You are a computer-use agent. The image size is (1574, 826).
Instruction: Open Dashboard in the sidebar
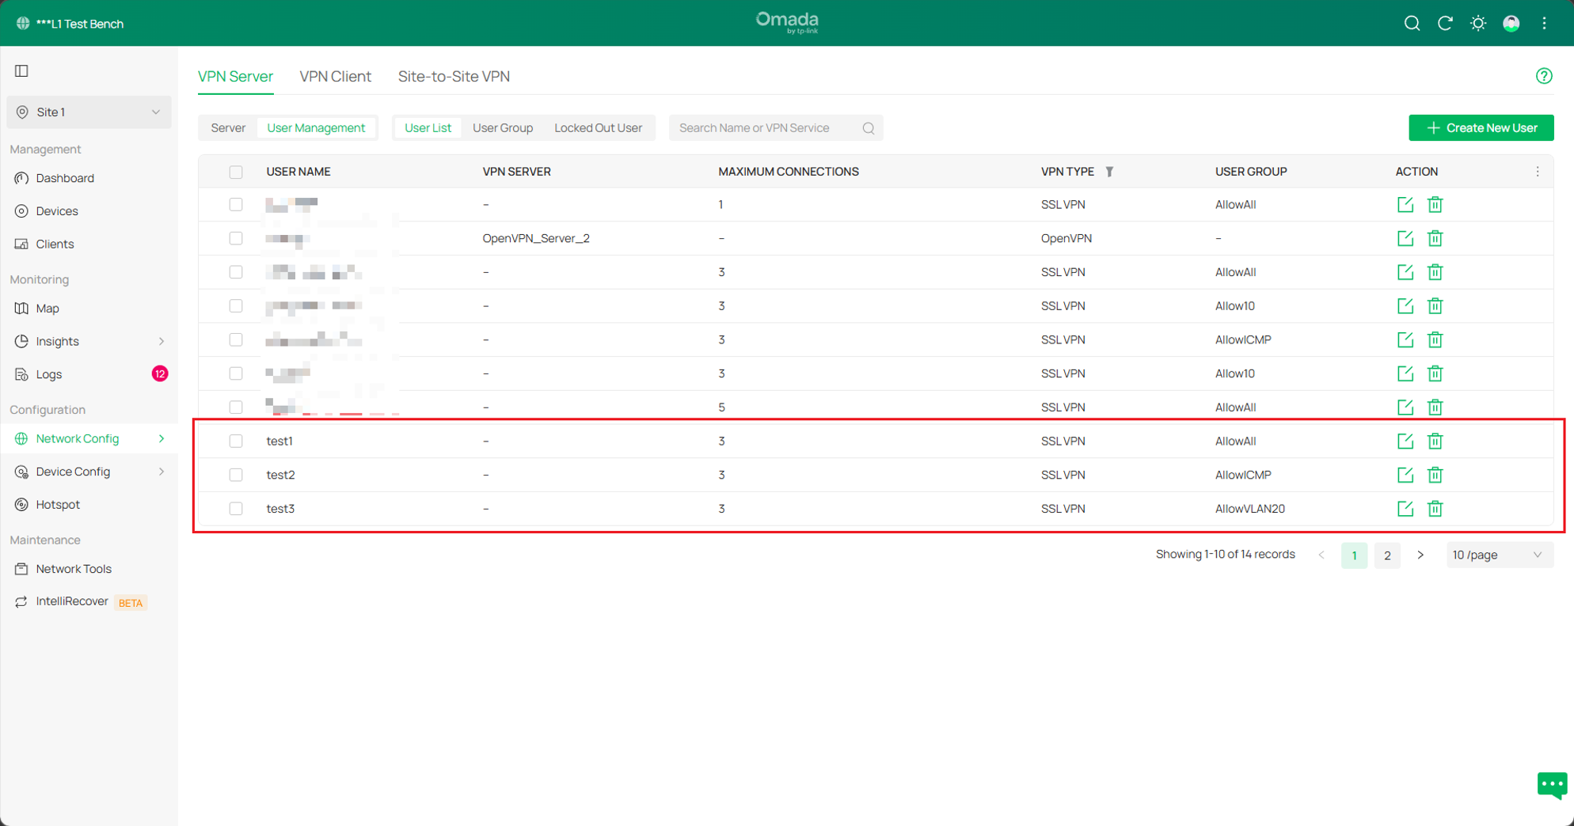[x=65, y=179]
